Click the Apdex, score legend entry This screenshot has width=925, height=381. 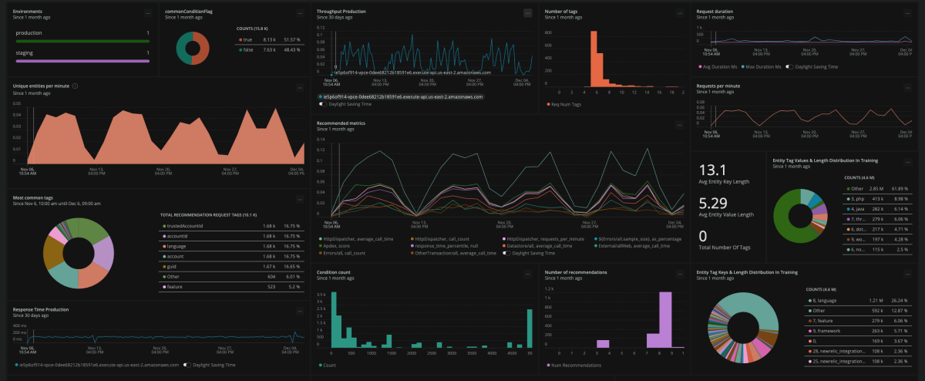point(338,246)
